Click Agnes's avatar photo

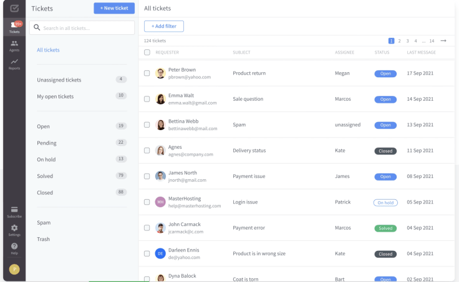[x=160, y=150]
